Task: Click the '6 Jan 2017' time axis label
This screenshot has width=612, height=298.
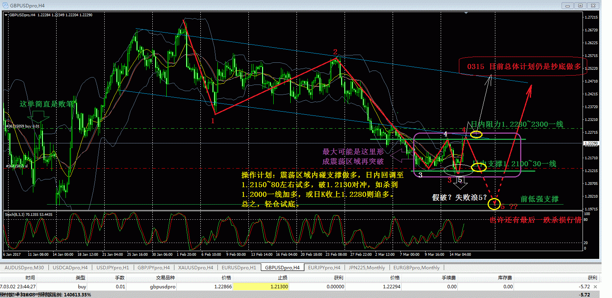Action: click(12, 255)
